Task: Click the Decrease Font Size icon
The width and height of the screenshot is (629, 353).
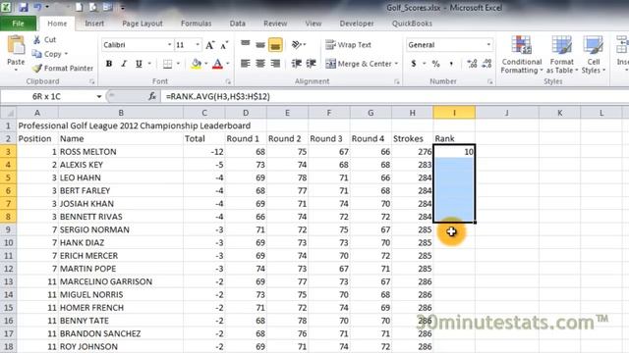Action: click(x=224, y=45)
